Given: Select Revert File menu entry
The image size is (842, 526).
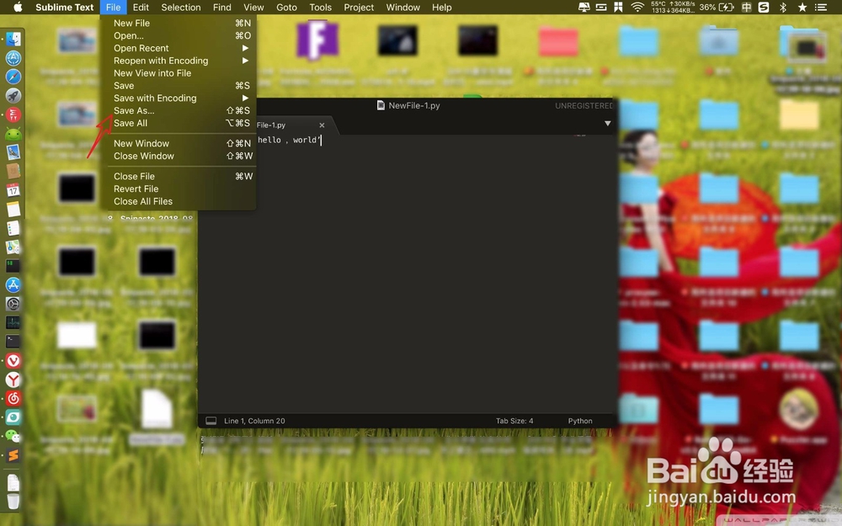Looking at the screenshot, I should (x=178, y=189).
